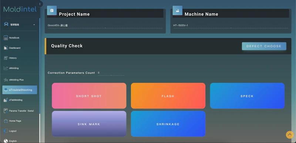Click the Moldintel logo
This screenshot has width=296, height=143.
pyautogui.click(x=20, y=9)
